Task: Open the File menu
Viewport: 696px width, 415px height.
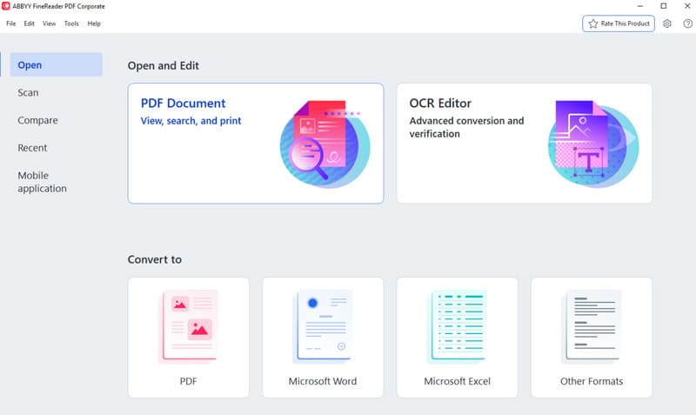Action: tap(11, 23)
